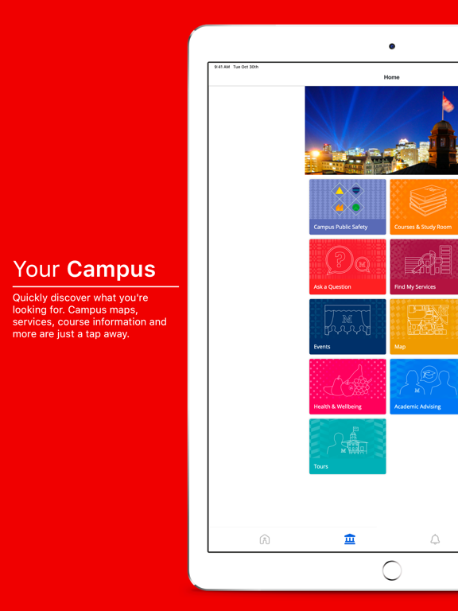Open the Events tile

pyautogui.click(x=347, y=326)
